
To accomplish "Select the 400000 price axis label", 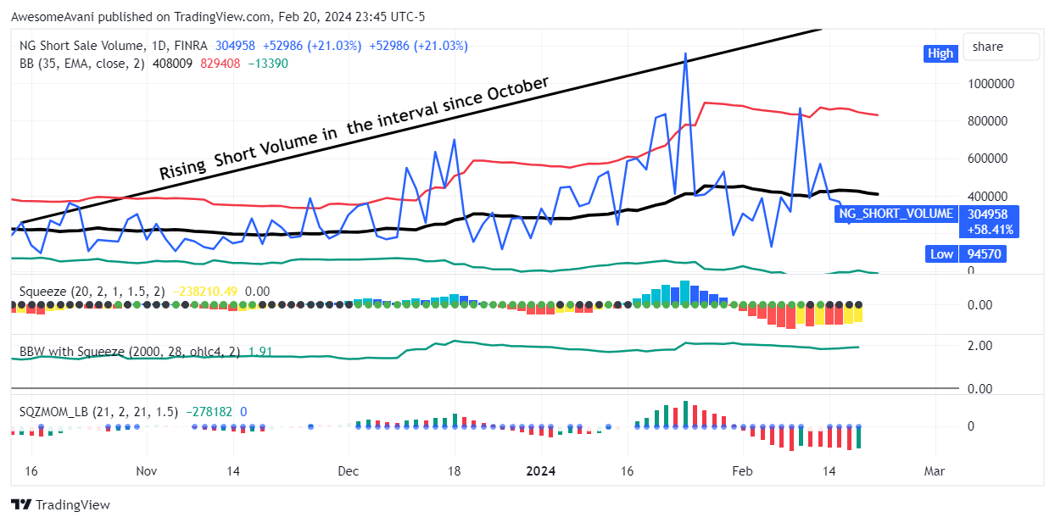I will [x=990, y=196].
